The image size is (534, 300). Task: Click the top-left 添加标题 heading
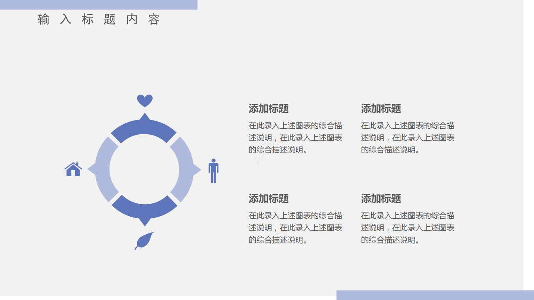pyautogui.click(x=267, y=109)
